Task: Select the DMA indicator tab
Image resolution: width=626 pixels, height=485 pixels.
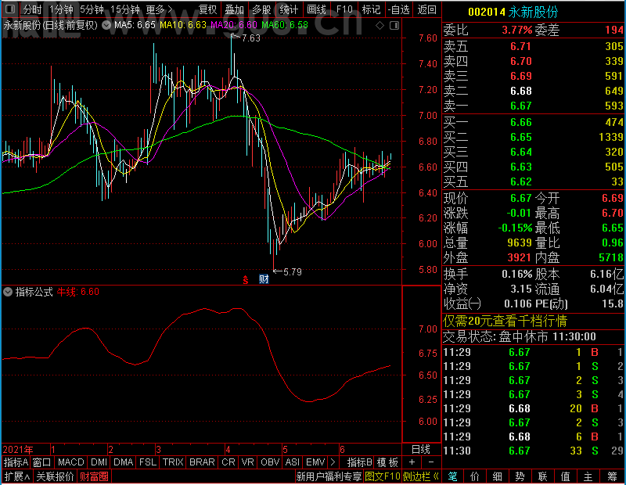Action: tap(123, 462)
